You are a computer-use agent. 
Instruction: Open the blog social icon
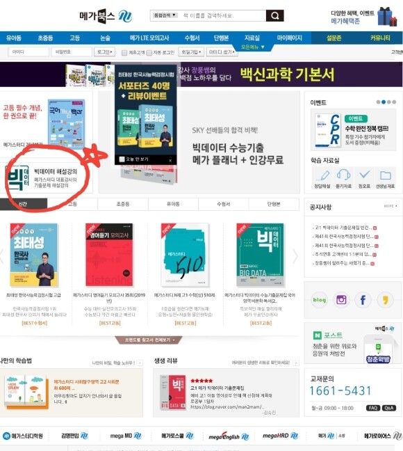point(320,300)
